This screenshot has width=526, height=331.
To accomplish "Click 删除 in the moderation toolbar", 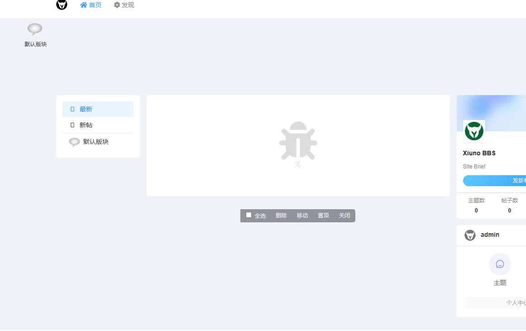I will [x=281, y=216].
